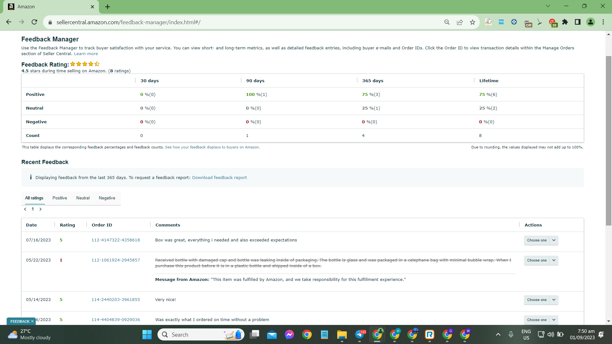Click the taskbar Search box
This screenshot has width=612, height=344.
click(201, 334)
